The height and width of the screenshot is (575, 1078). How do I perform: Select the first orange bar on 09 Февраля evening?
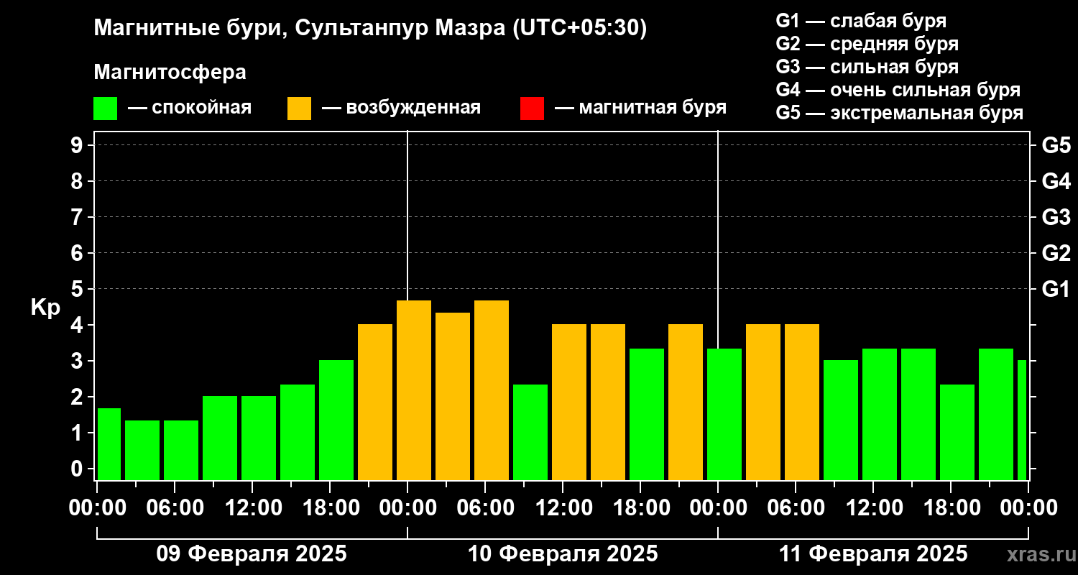pyautogui.click(x=375, y=402)
